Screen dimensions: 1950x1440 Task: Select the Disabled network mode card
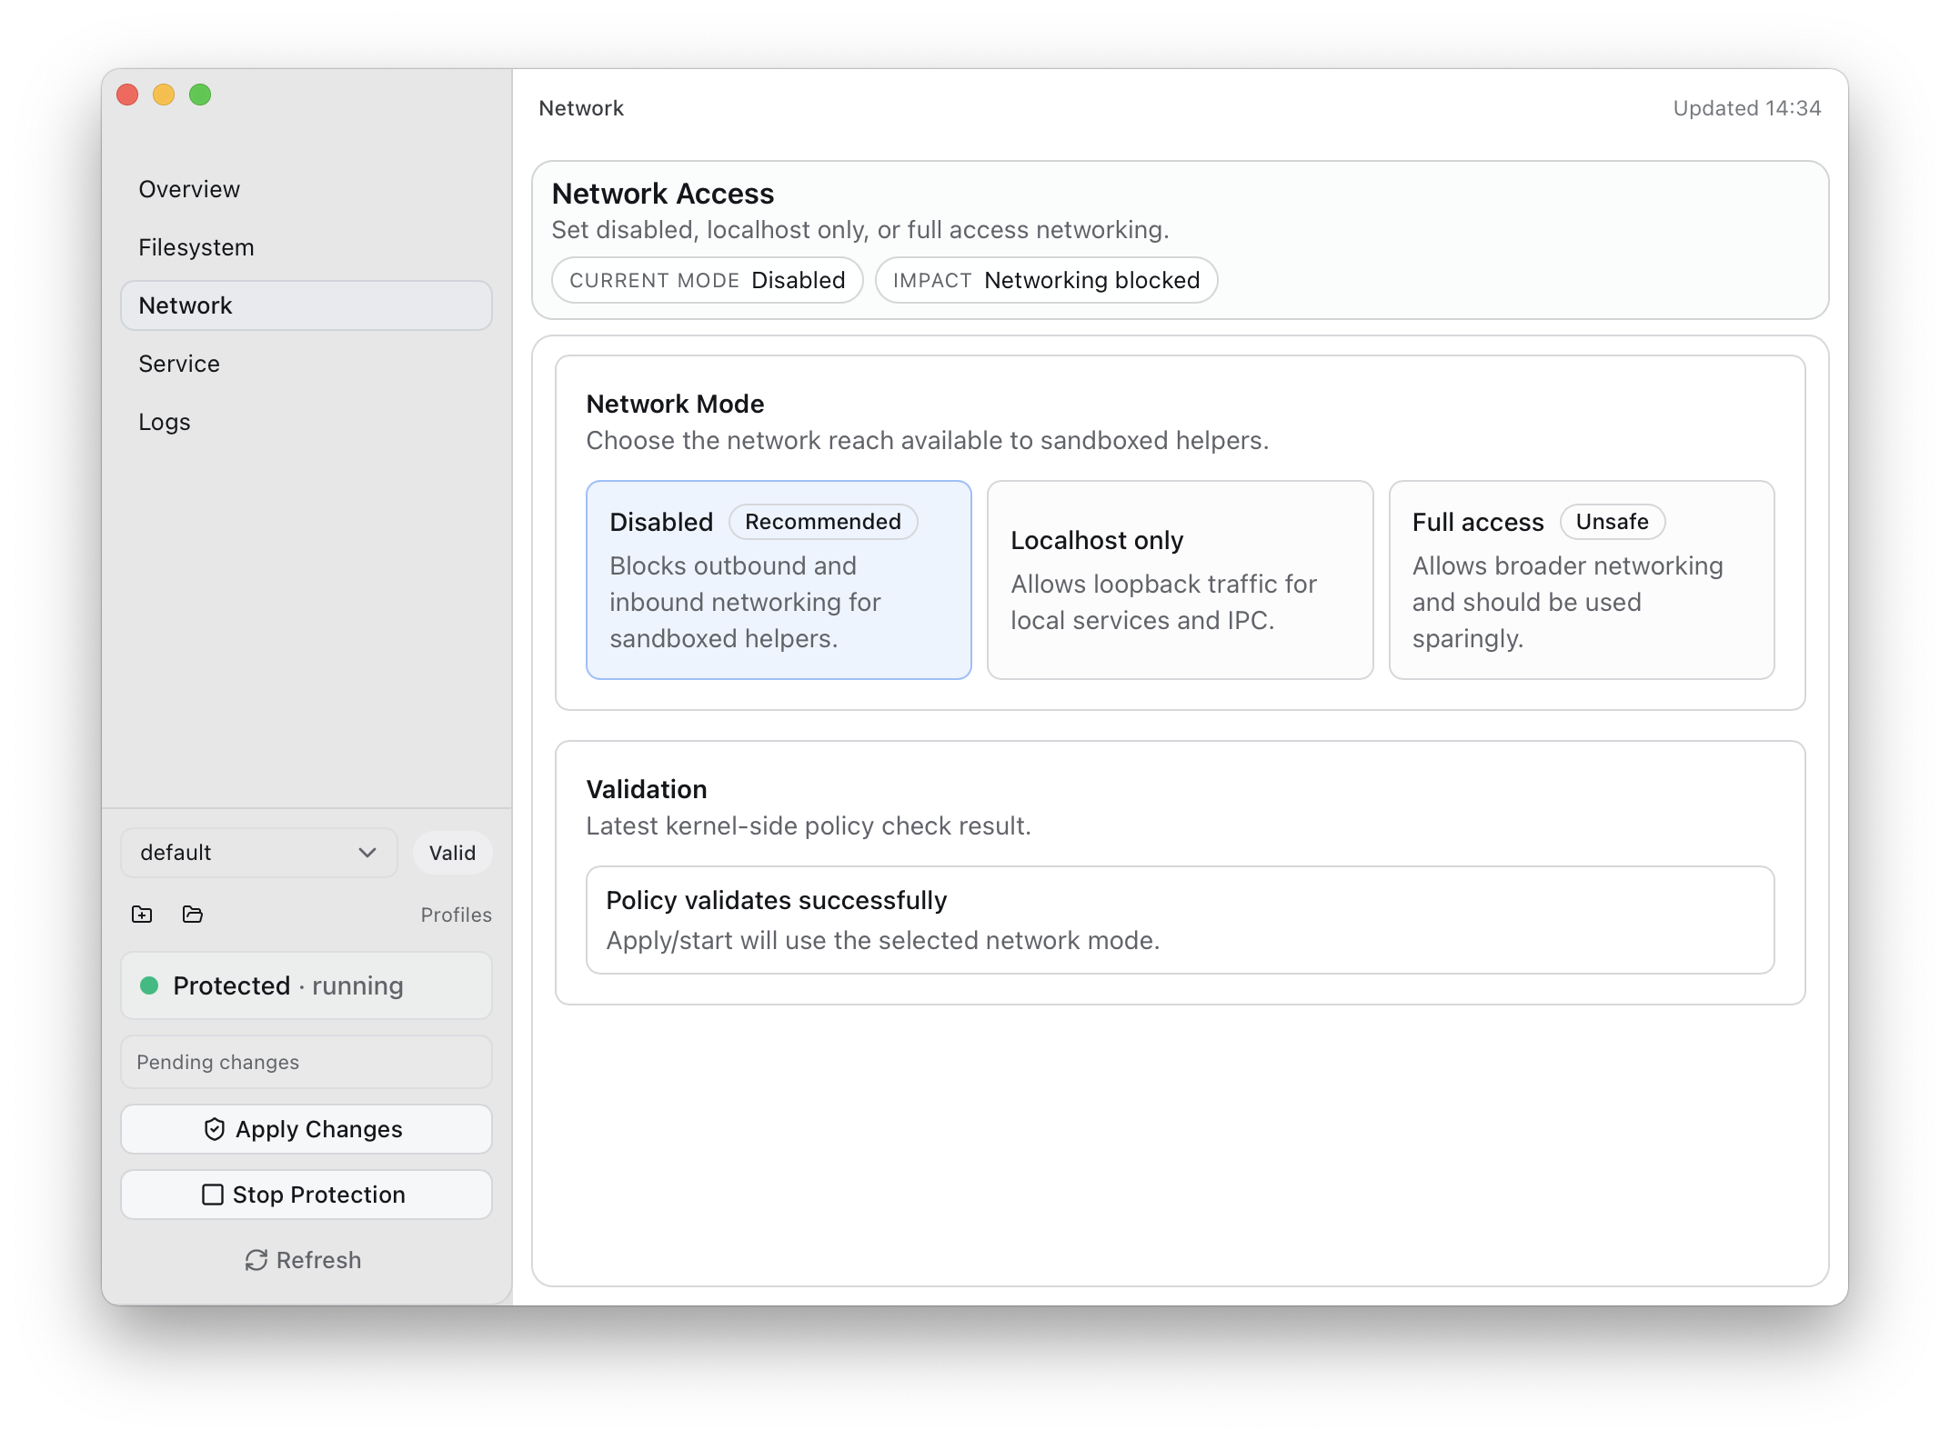click(x=779, y=580)
